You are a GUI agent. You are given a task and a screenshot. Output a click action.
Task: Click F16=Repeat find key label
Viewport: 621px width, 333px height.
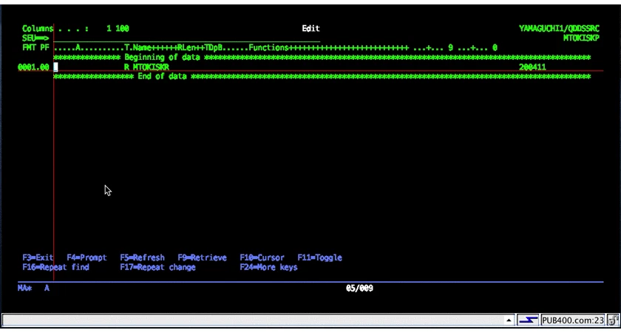tap(56, 267)
